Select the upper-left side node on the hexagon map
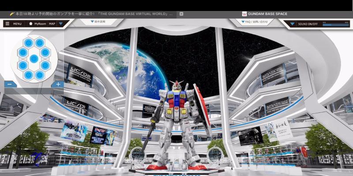The height and width of the screenshot is (176, 353). 23,52
